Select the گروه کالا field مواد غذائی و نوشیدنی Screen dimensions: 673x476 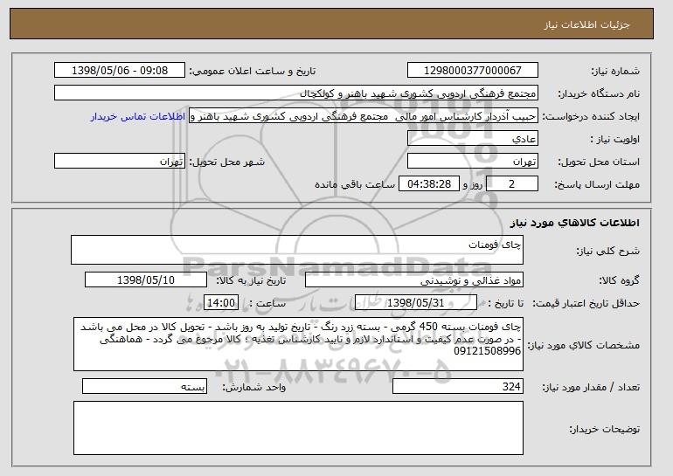(414, 280)
